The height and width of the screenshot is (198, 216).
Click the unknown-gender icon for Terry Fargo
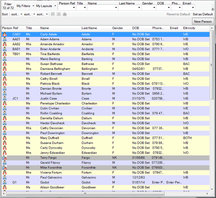5,158
